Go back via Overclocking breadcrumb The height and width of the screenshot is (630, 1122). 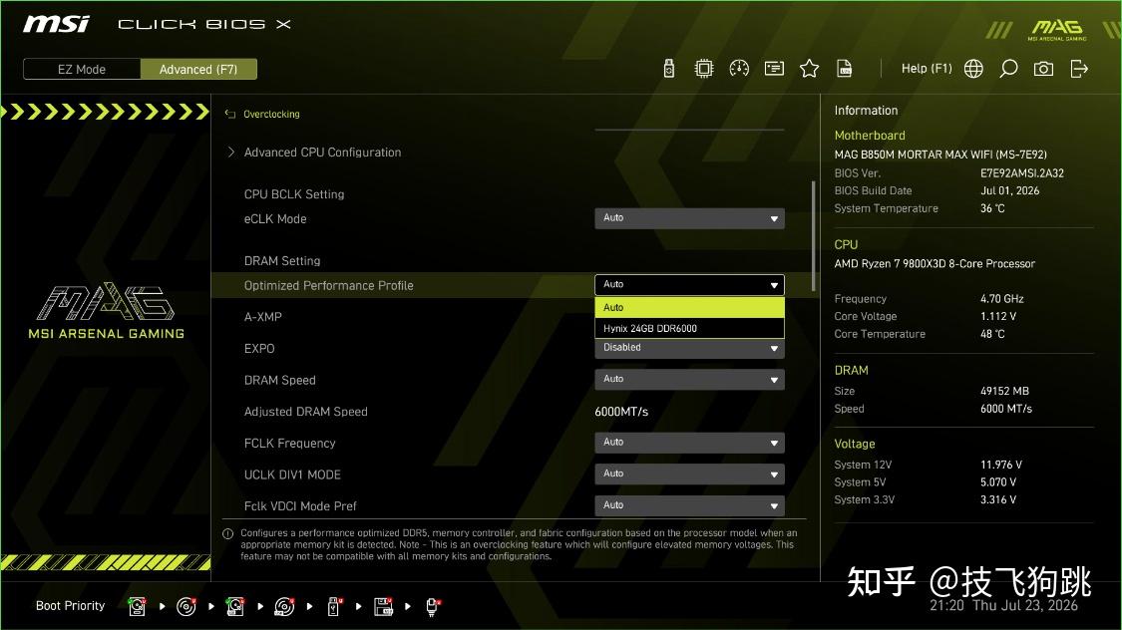(271, 114)
